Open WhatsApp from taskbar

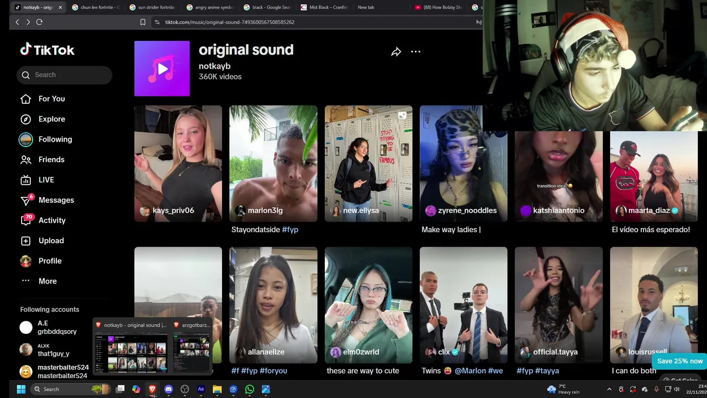tap(250, 389)
